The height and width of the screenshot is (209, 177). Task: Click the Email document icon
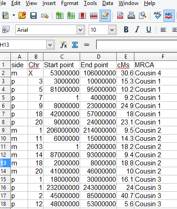click(45, 15)
